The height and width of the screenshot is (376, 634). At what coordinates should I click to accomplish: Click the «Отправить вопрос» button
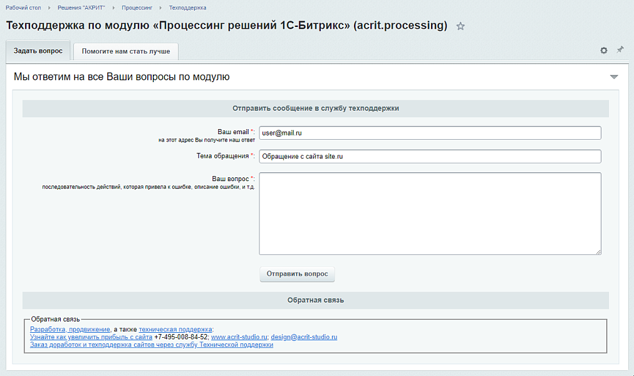click(x=297, y=274)
